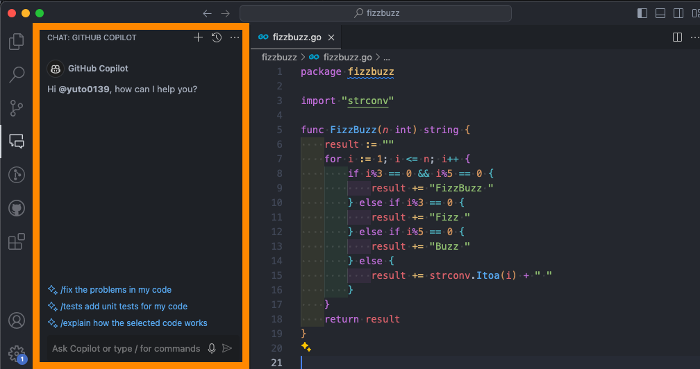This screenshot has width=700, height=369.
Task: Toggle the primary side bar layout icon
Action: [642, 13]
